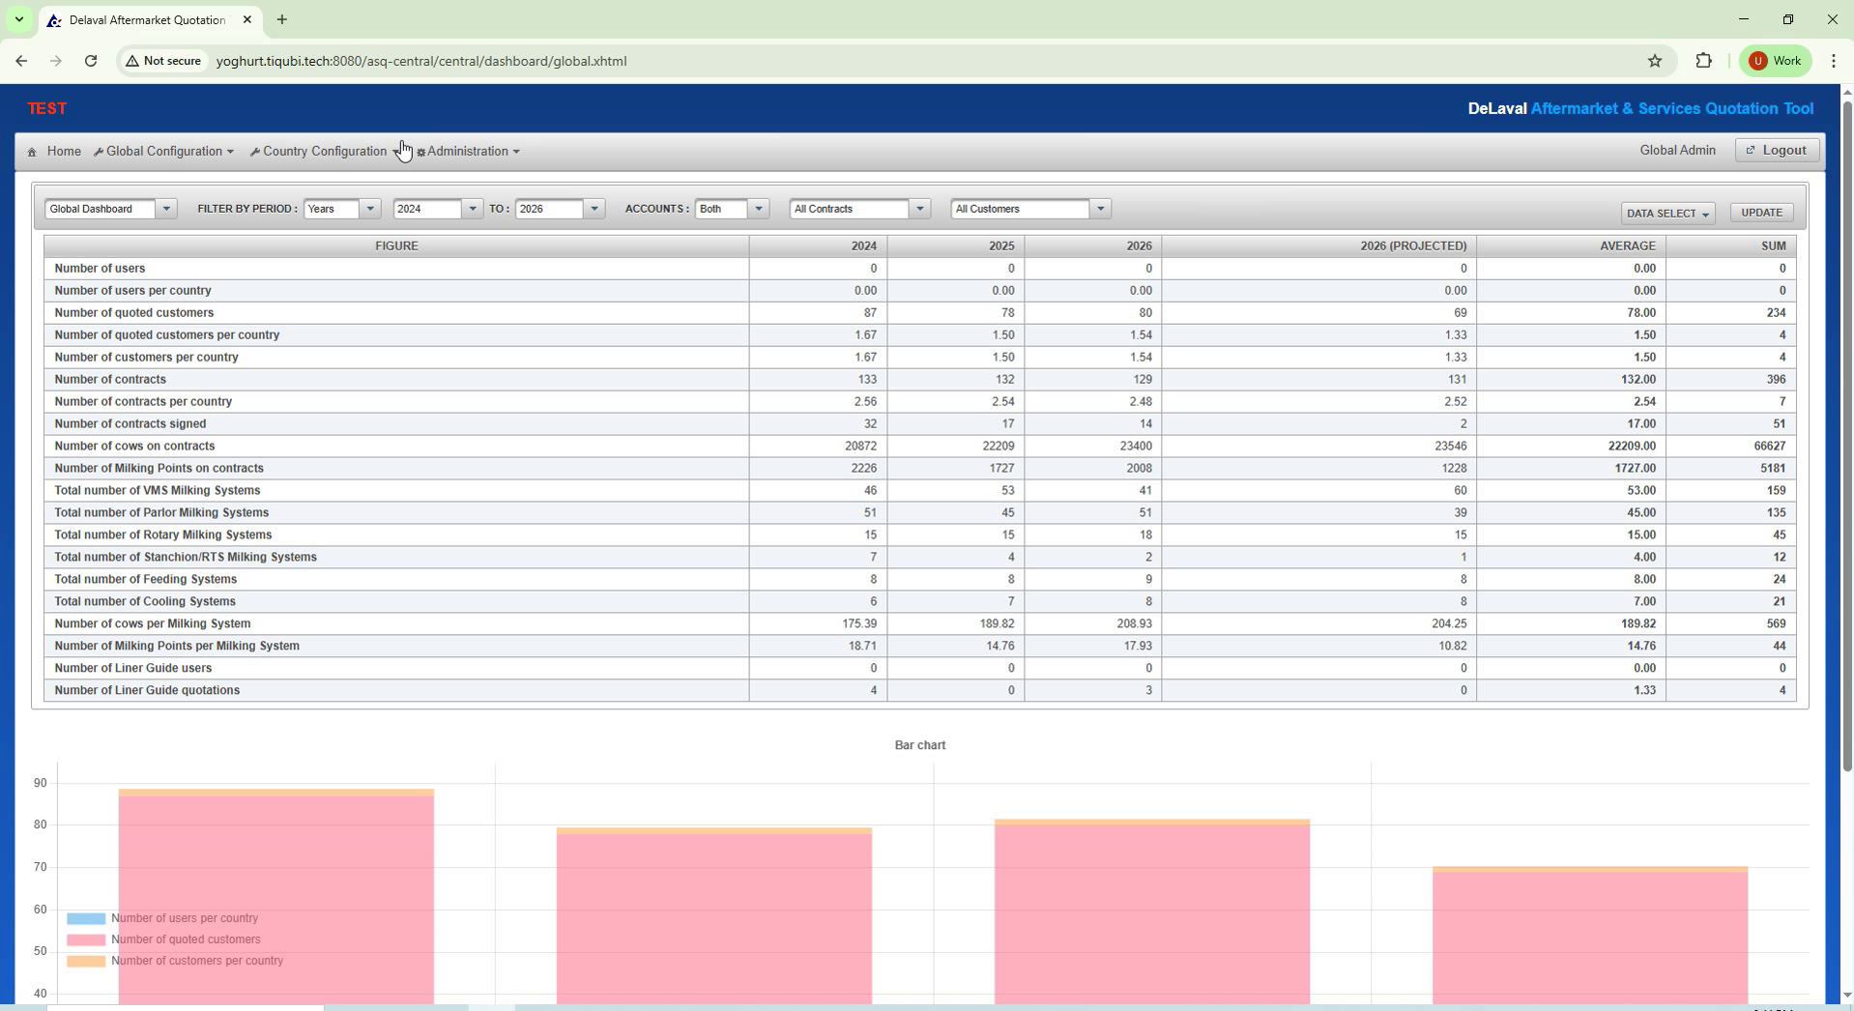Select row Number of cows on contracts
The height and width of the screenshot is (1011, 1854).
[920, 447]
